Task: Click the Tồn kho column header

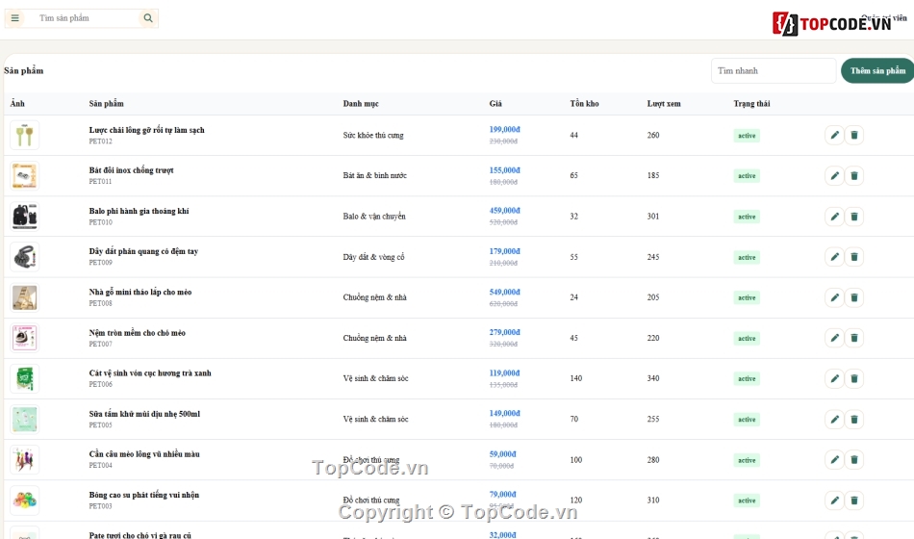Action: tap(584, 103)
